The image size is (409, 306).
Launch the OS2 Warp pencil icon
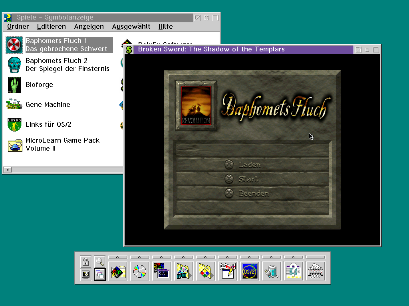227,271
